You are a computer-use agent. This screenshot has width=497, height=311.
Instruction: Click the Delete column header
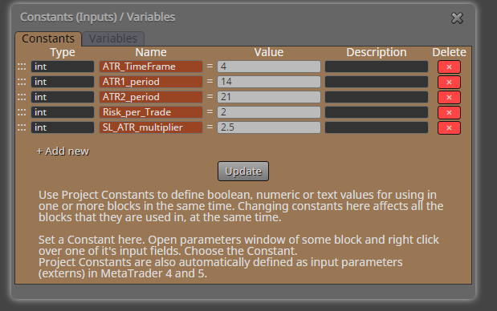pyautogui.click(x=449, y=52)
